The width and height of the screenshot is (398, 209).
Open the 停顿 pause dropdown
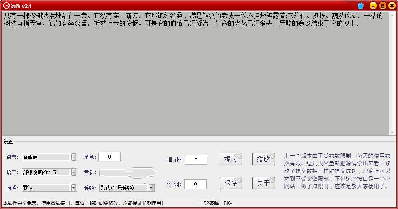pos(151,187)
